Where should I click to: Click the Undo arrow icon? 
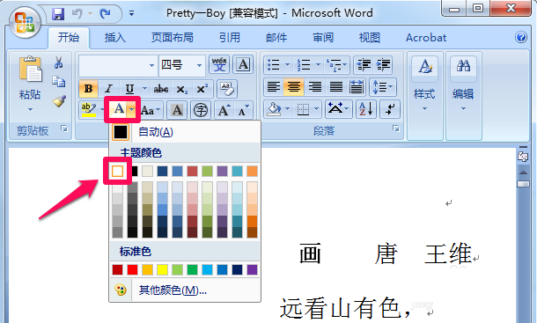coord(77,14)
